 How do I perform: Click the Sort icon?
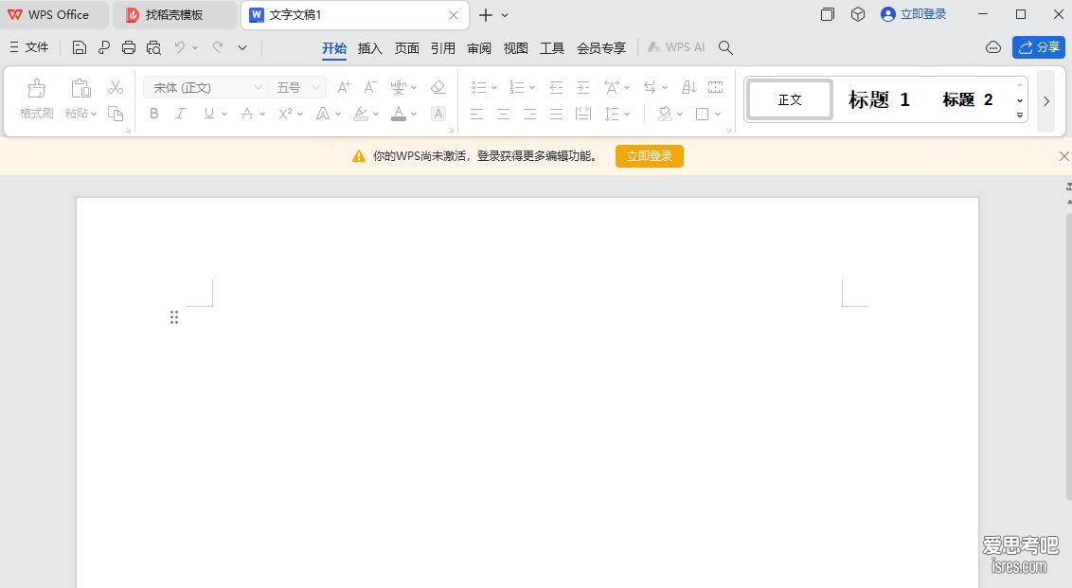689,87
